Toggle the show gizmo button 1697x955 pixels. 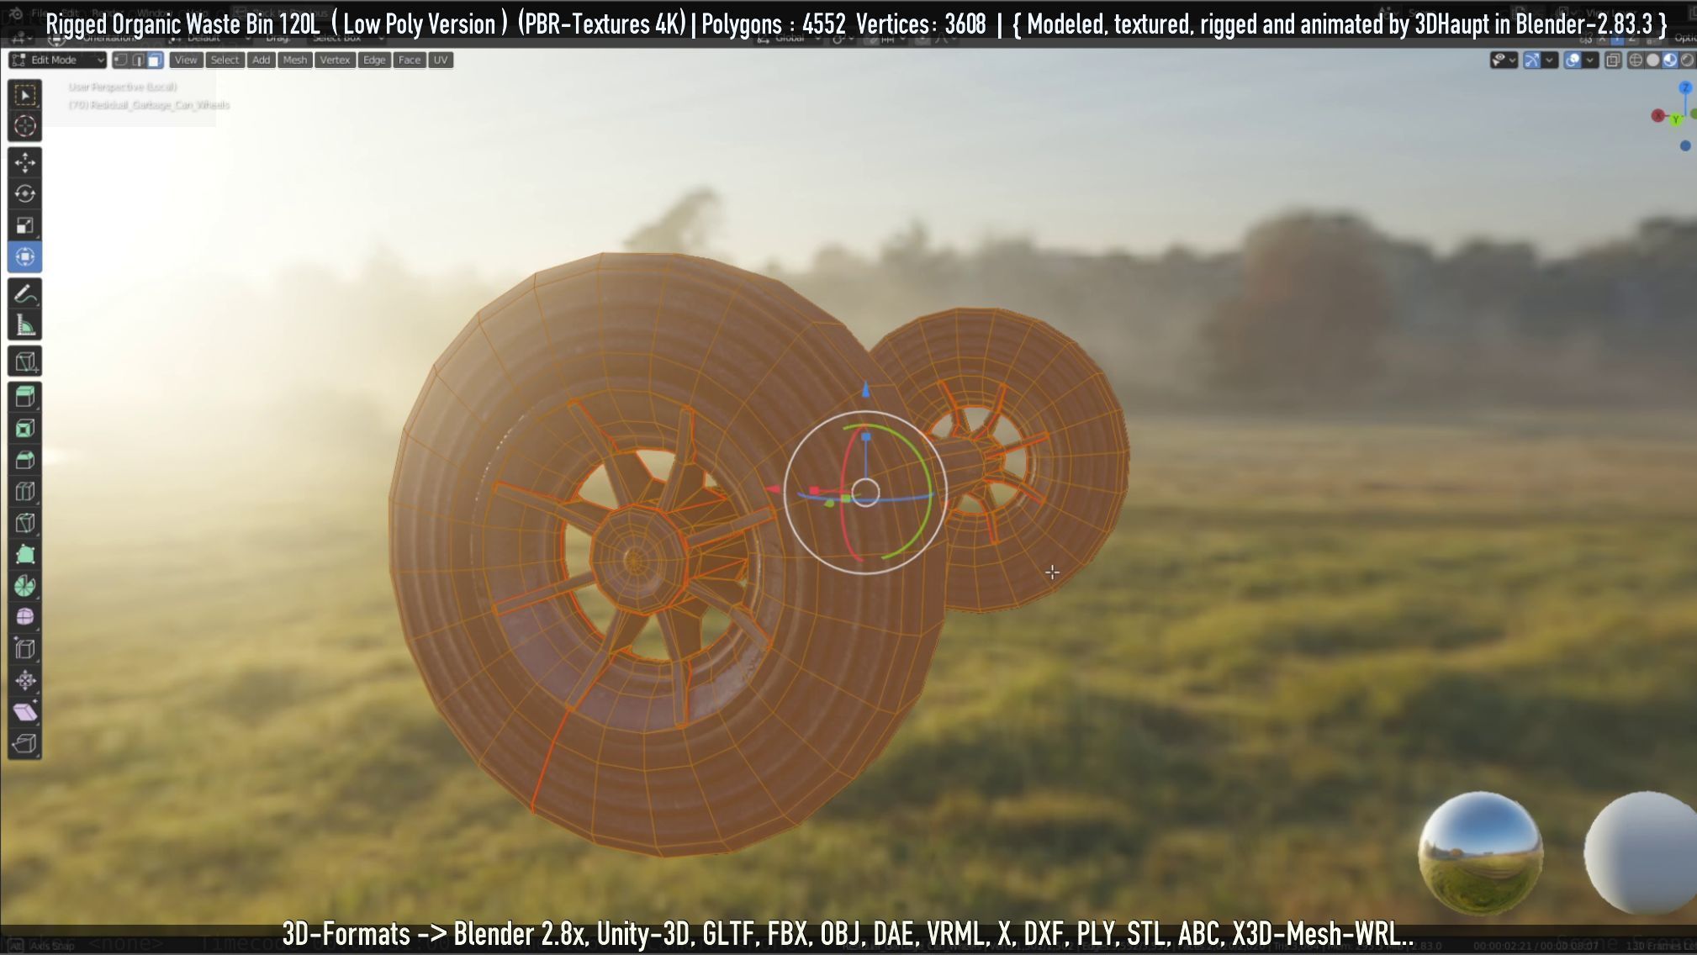coord(1531,60)
